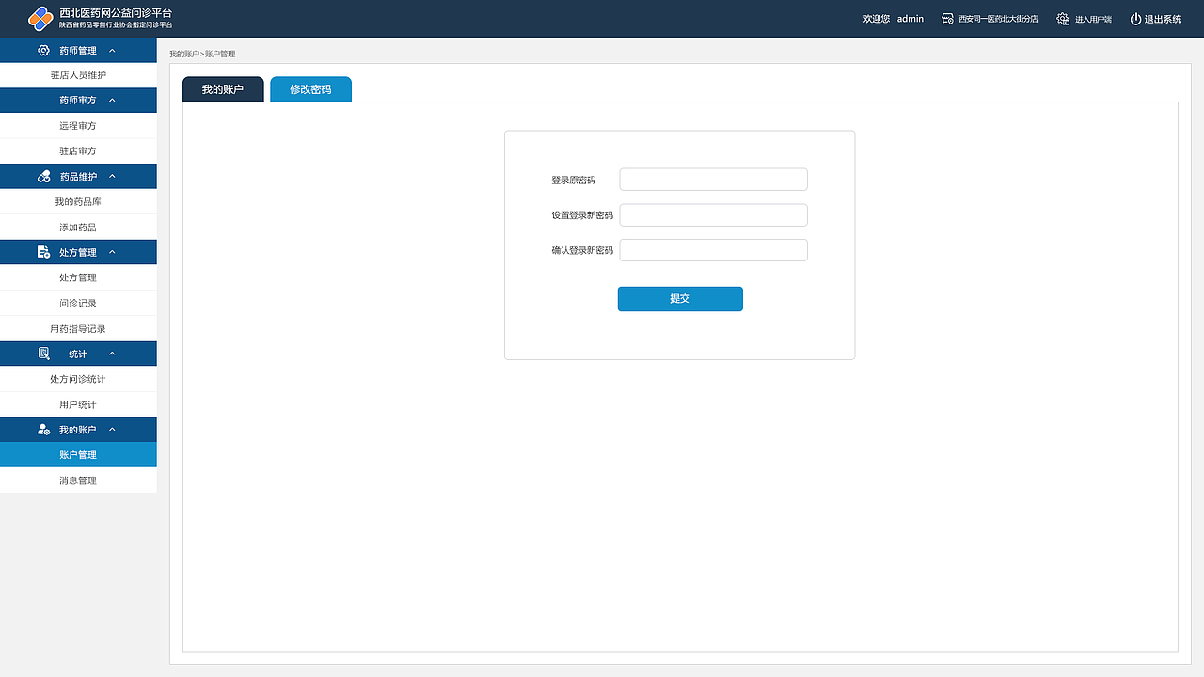This screenshot has width=1204, height=677.
Task: Open 处方问诊统计 menu item
Action: pyautogui.click(x=78, y=379)
